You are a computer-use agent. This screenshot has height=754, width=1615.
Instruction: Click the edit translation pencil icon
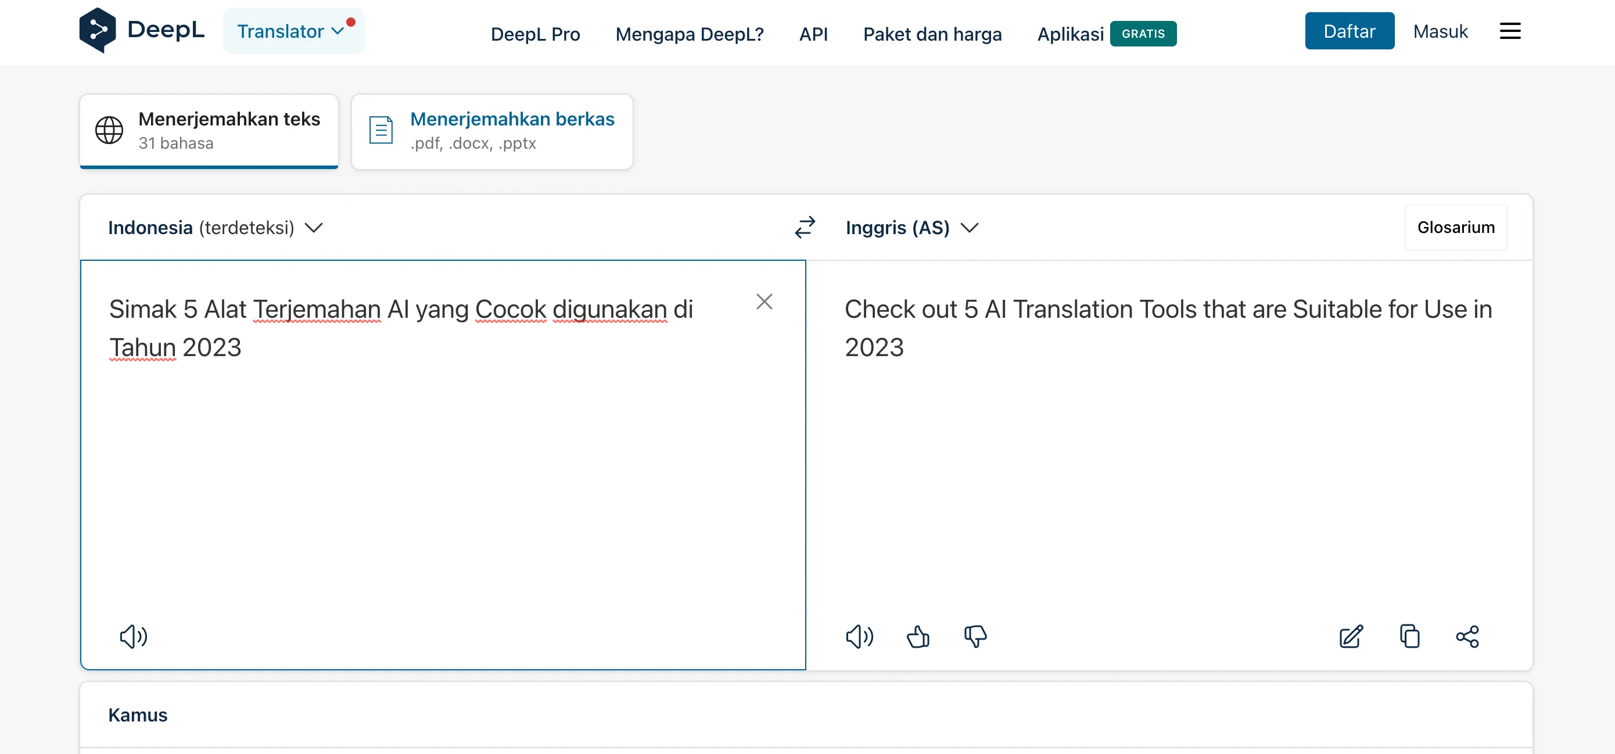click(x=1351, y=636)
